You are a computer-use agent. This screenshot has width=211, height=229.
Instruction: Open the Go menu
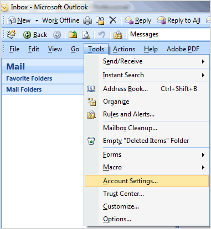click(75, 49)
